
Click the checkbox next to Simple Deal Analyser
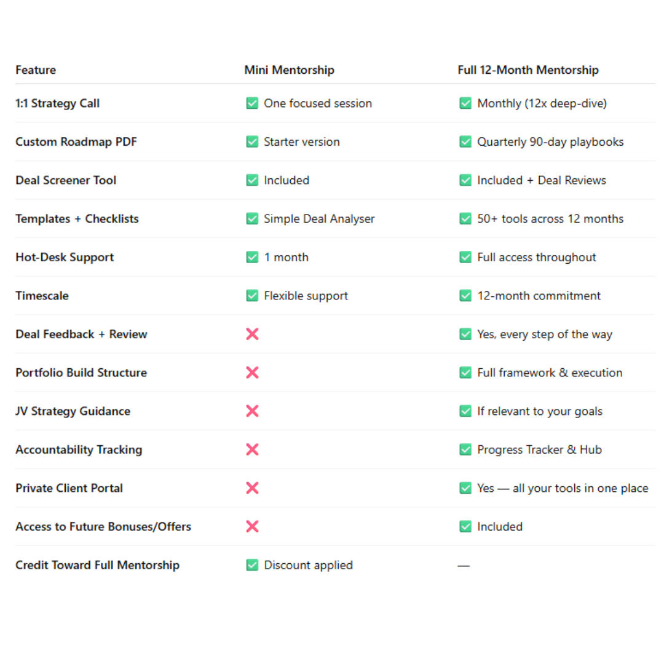252,218
